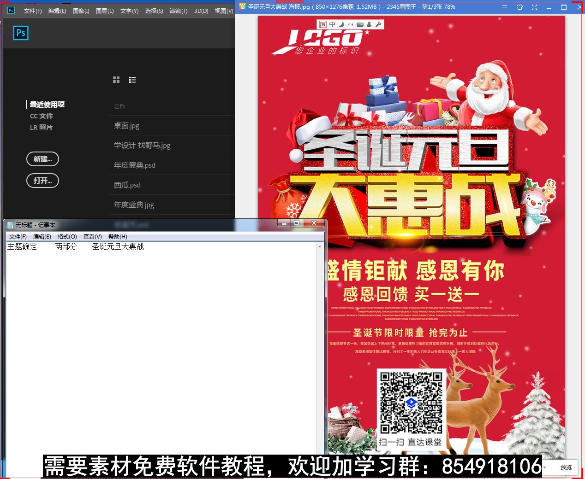
Task: Switch recent files to list view
Action: tap(132, 80)
